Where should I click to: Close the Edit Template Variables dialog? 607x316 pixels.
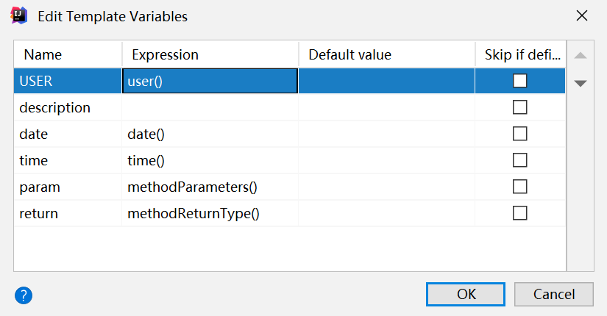pyautogui.click(x=581, y=15)
